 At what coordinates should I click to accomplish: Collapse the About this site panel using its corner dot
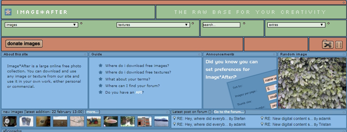click(x=85, y=54)
